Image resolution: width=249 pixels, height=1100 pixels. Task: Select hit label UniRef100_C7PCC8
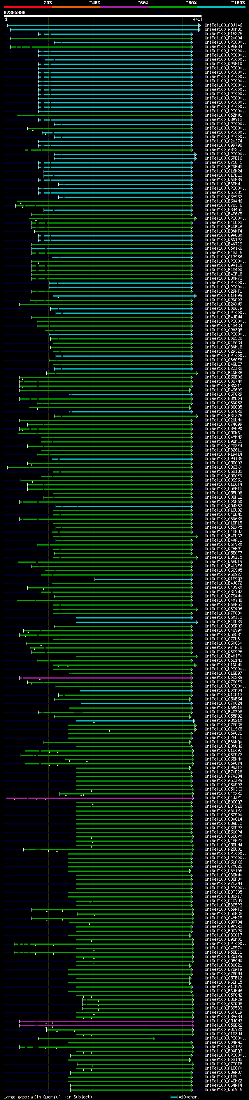tap(223, 725)
